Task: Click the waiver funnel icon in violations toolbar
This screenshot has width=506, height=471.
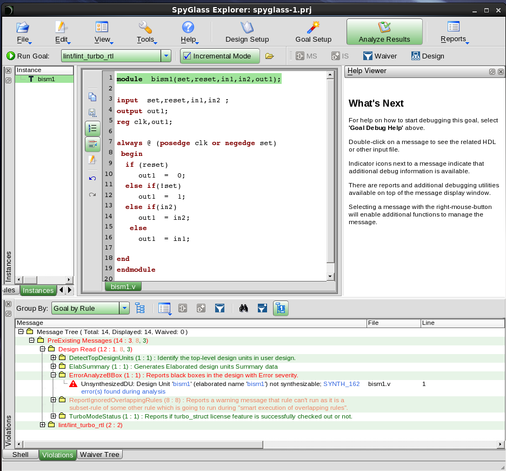Action: pyautogui.click(x=220, y=309)
